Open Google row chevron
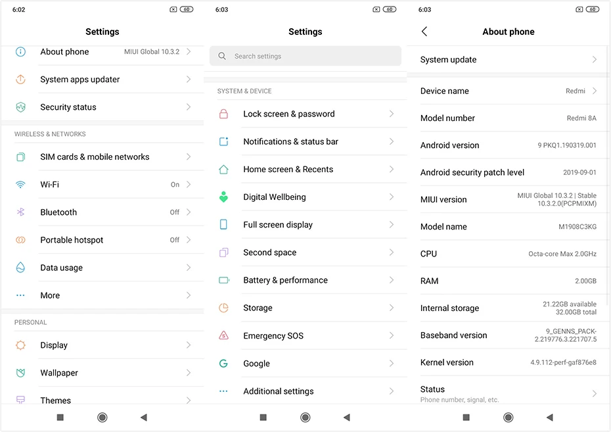This screenshot has width=611, height=432. [392, 364]
